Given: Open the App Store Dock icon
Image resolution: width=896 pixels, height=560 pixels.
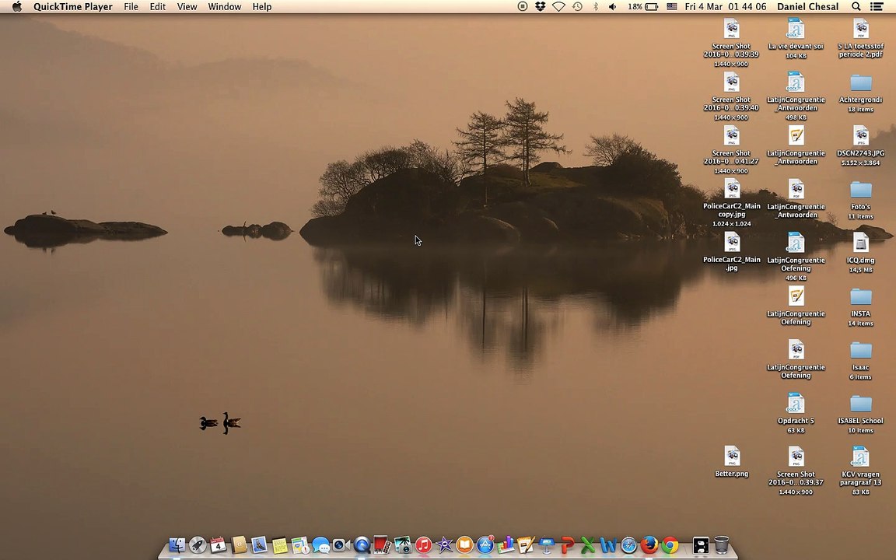Looking at the screenshot, I should [x=485, y=544].
